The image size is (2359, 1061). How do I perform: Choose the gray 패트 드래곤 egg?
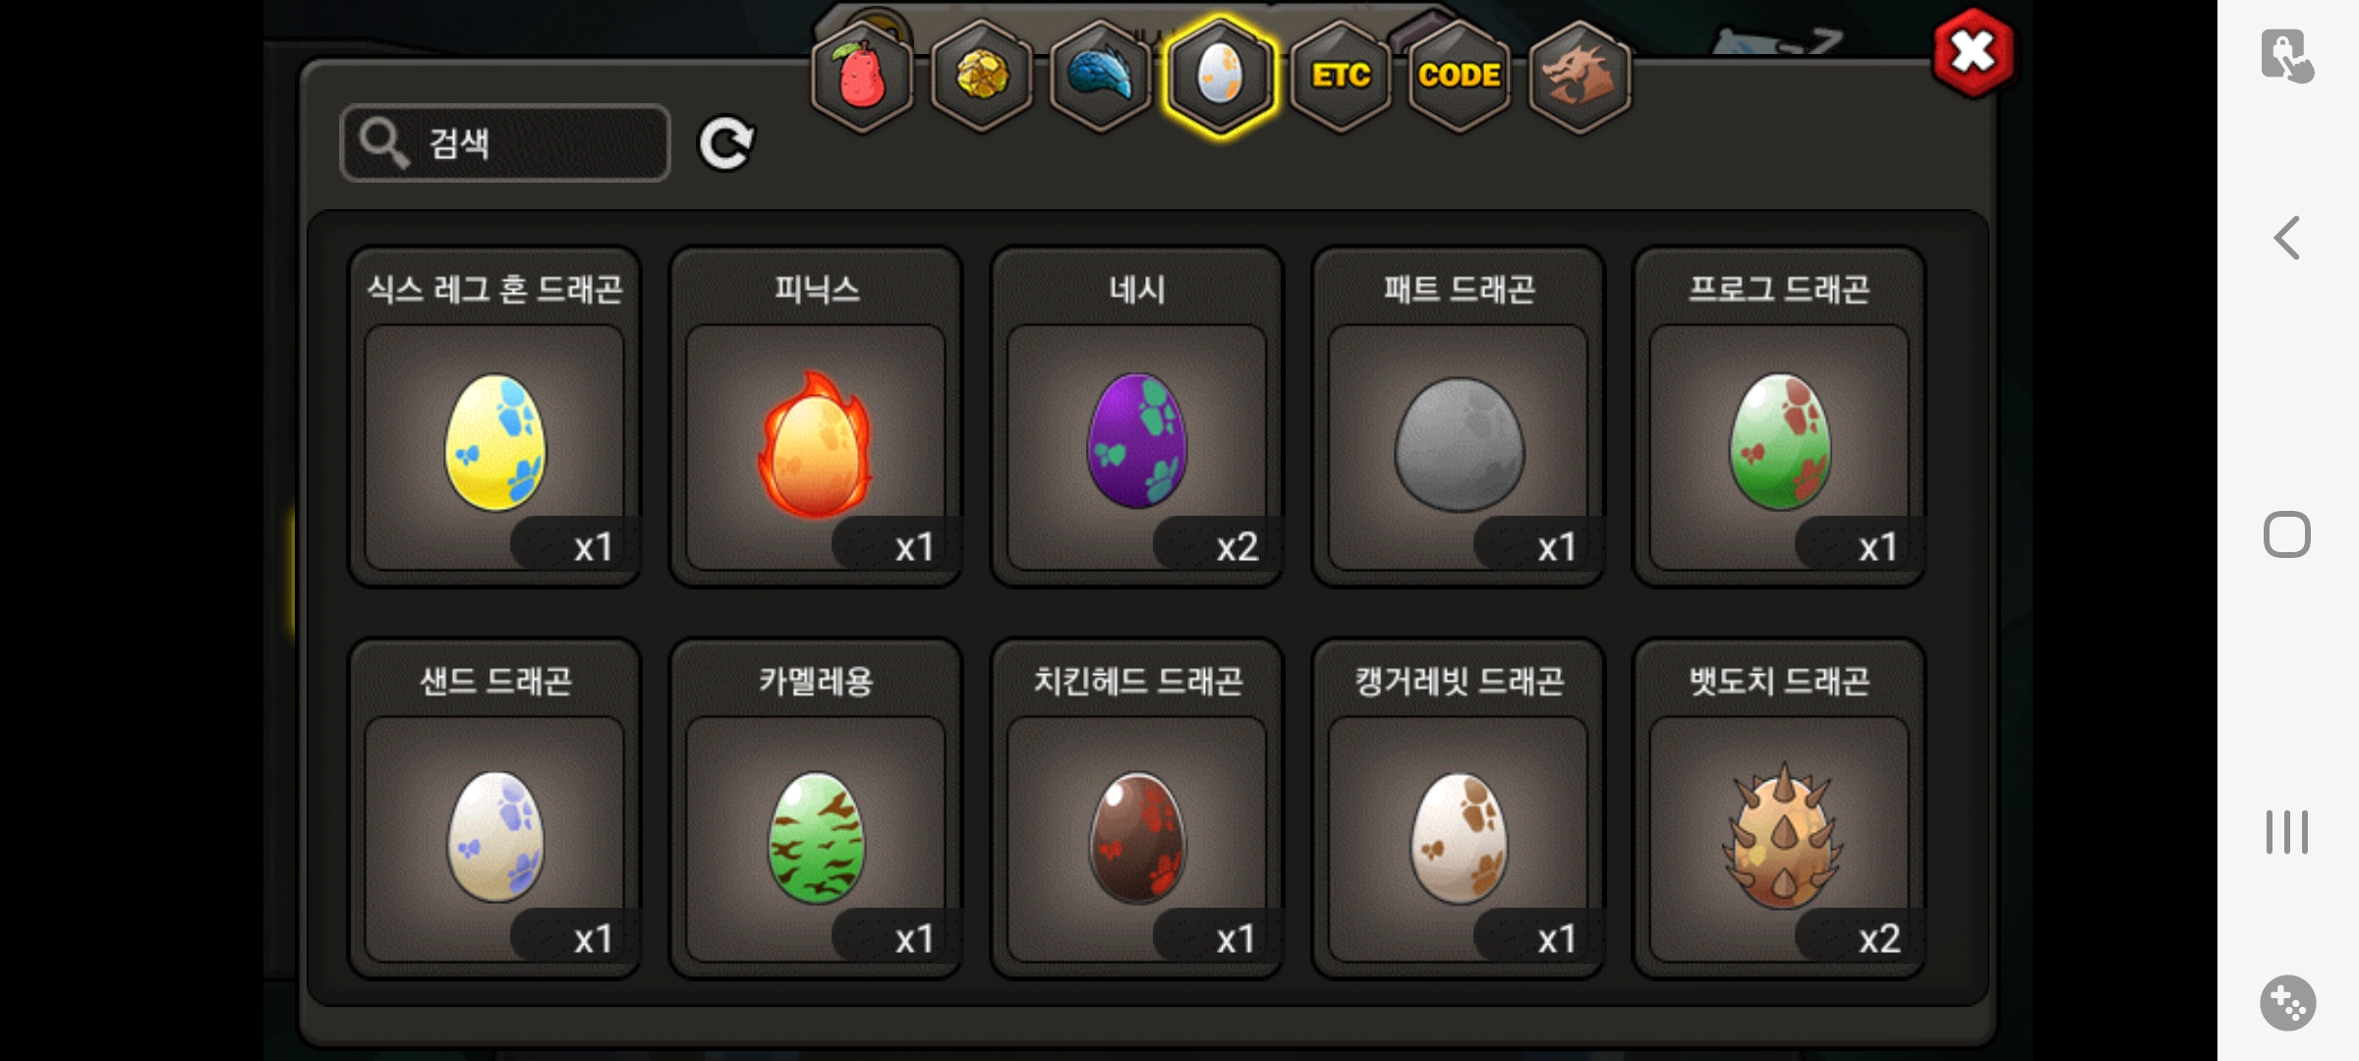pos(1459,417)
